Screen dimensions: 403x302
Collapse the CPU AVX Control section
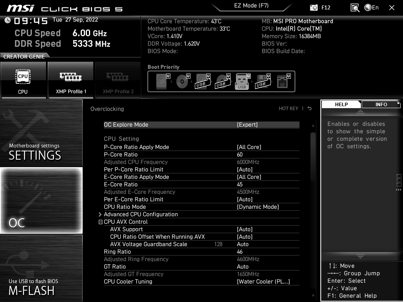(101, 222)
